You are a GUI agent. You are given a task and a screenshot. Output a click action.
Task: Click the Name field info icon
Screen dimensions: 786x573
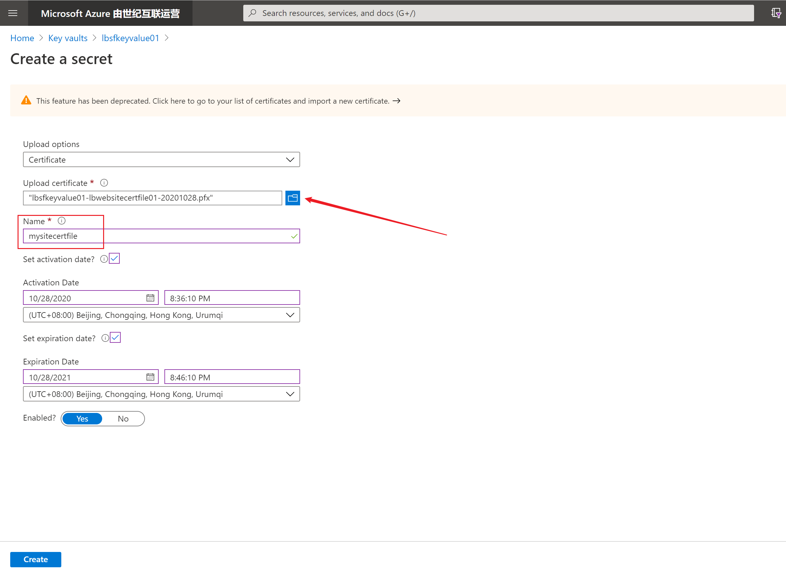(x=61, y=221)
